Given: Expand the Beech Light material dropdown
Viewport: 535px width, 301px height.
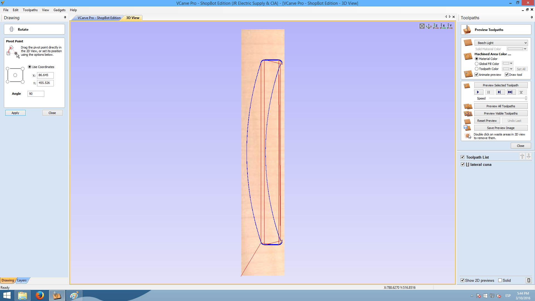Looking at the screenshot, I should tap(526, 43).
